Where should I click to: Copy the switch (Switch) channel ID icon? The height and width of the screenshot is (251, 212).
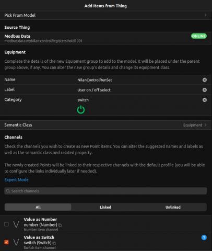[54, 243]
